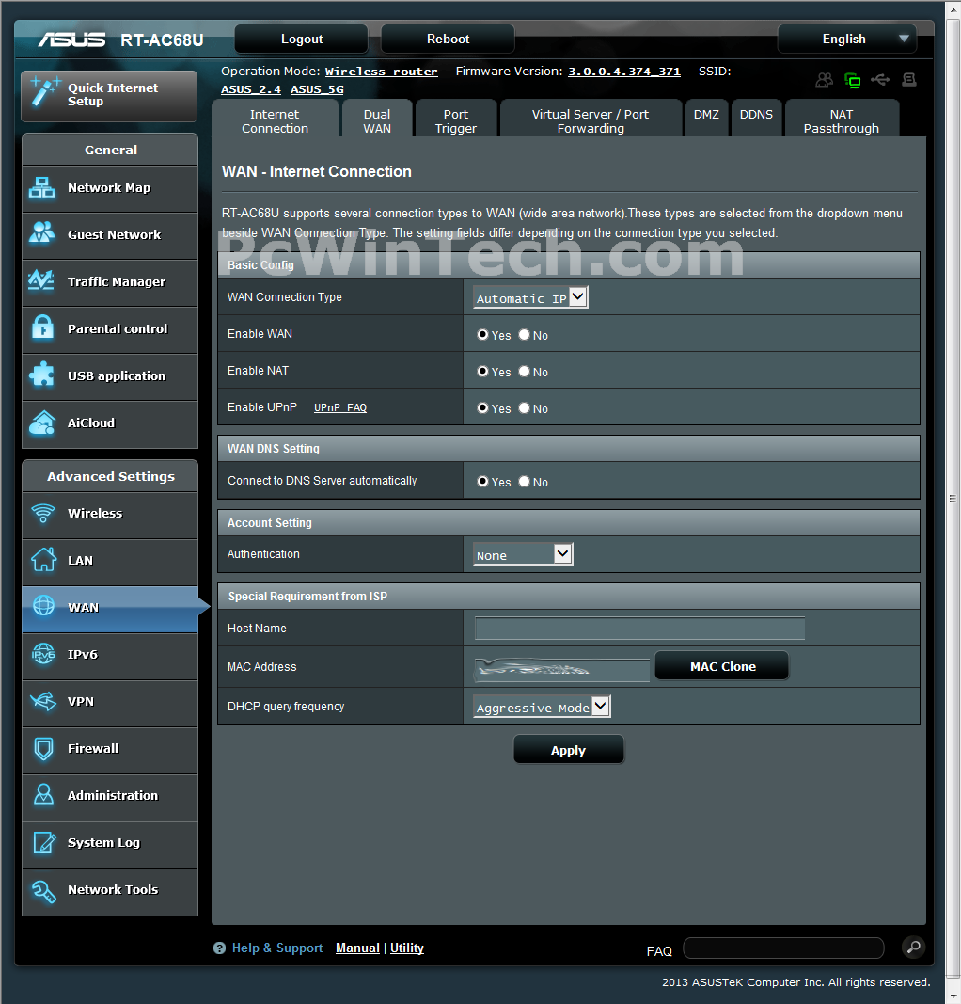Click the Logout button

(301, 40)
